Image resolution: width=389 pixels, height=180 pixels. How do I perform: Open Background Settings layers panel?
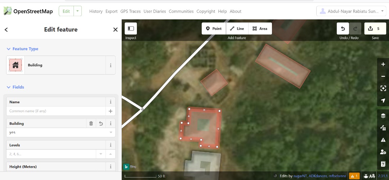(383, 115)
